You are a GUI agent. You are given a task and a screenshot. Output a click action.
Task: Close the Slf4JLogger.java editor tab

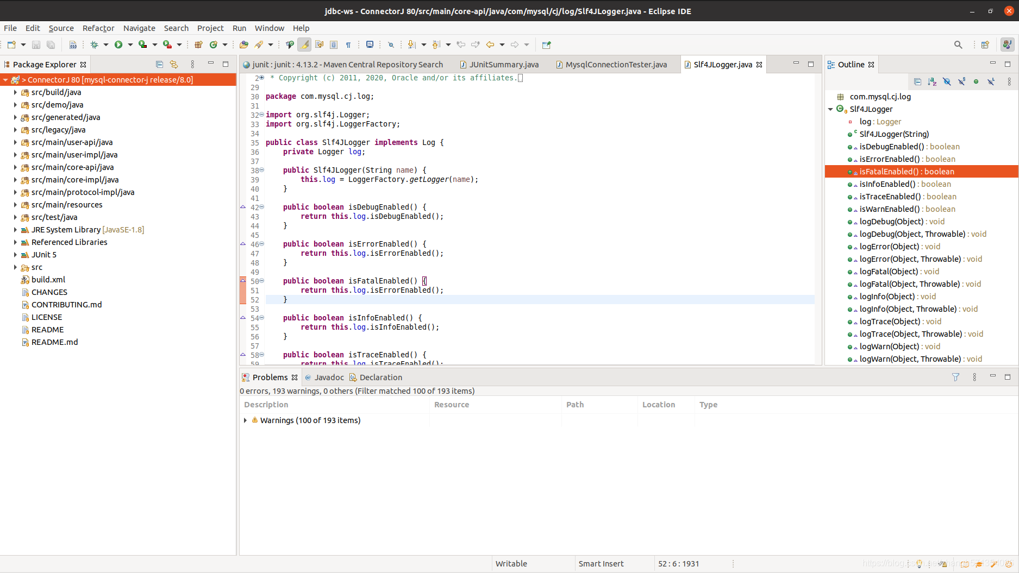coord(759,65)
